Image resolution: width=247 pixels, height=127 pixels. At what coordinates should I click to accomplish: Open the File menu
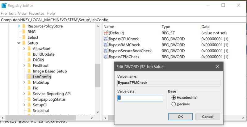[4, 13]
